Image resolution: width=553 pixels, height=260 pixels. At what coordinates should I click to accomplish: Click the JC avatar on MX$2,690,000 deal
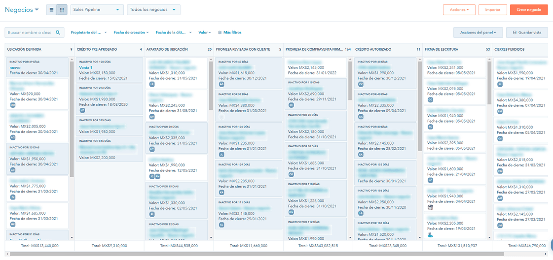[291, 105]
